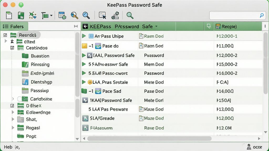269x151 pixels.
Task: Click the select entry cursor toolbar icon
Action: click(x=102, y=15)
